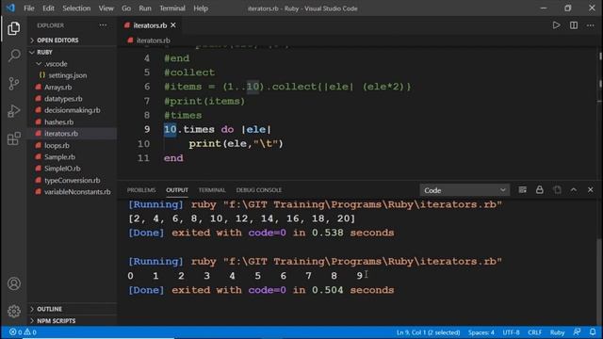Viewport: 603px width, 339px height.
Task: Open the Manage gear icon
Action: [14, 311]
